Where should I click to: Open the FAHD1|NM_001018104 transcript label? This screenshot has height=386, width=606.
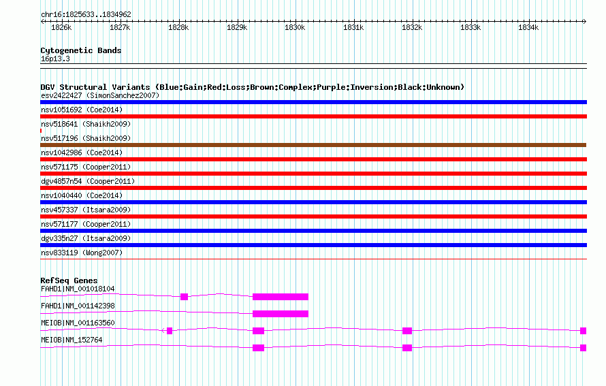tap(78, 289)
